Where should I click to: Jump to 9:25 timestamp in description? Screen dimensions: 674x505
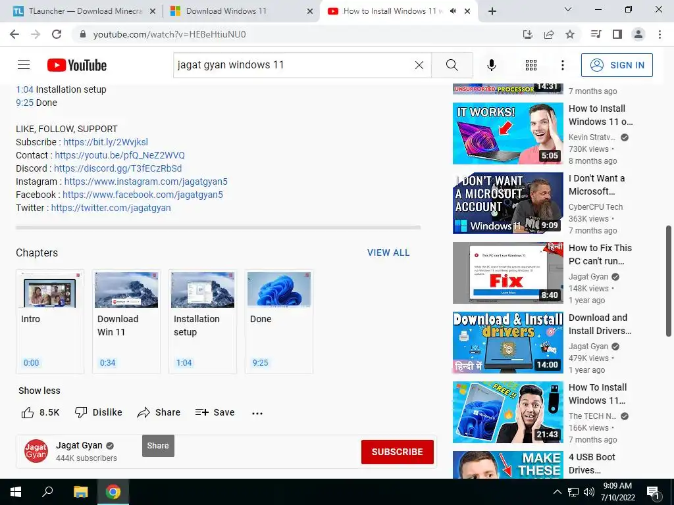(x=24, y=103)
